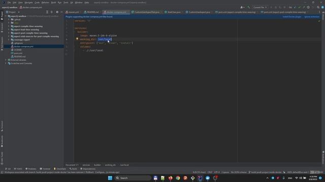325x182 pixels.
Task: Open the Build tool window at bottom
Action: click(x=73, y=169)
